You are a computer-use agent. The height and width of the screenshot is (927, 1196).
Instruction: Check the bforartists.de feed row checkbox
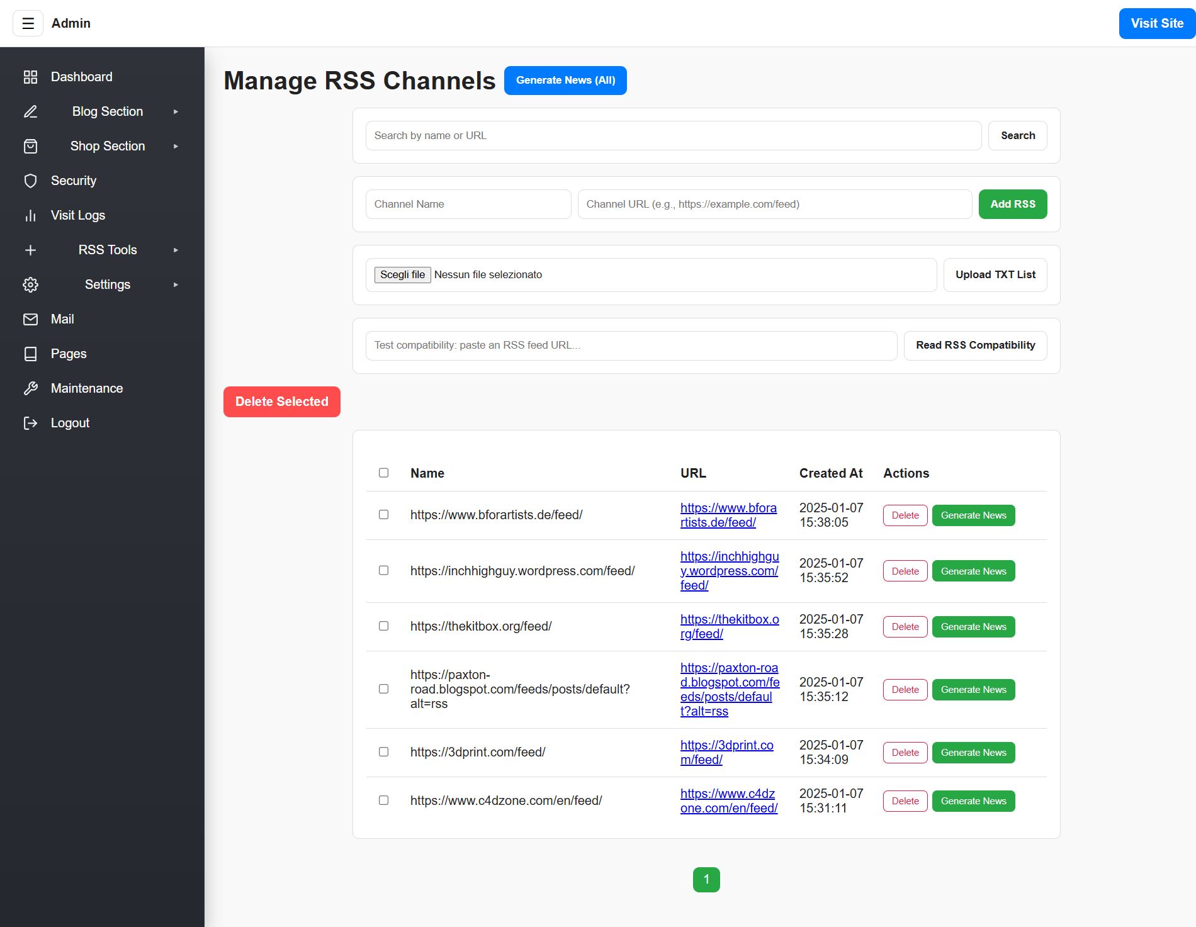(x=383, y=515)
